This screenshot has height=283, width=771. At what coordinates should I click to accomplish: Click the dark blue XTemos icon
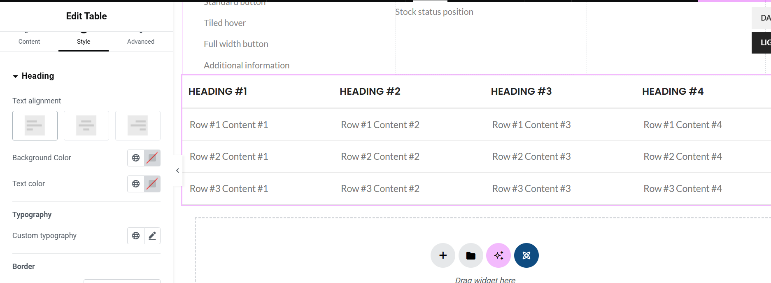click(526, 255)
